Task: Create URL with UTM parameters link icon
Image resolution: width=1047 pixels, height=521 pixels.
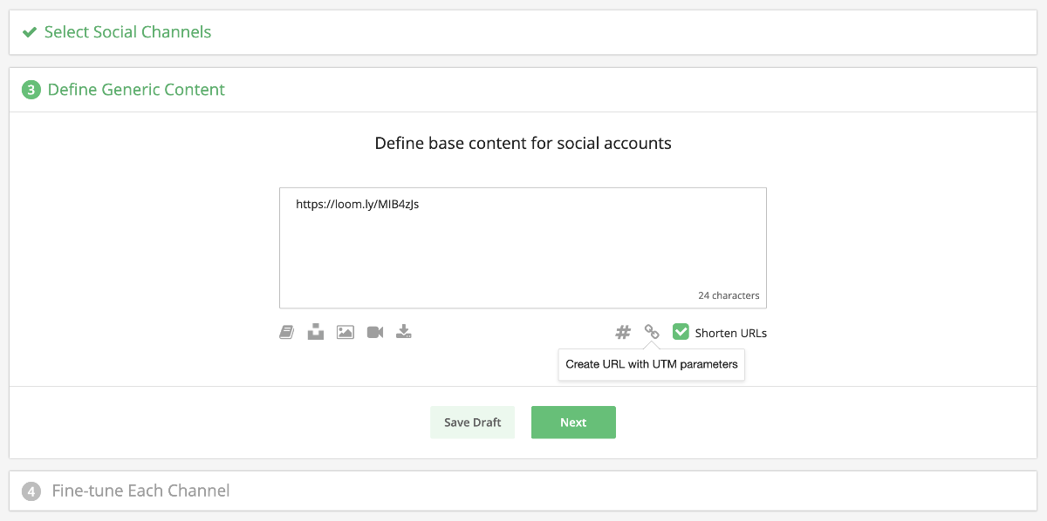Action: click(x=651, y=331)
